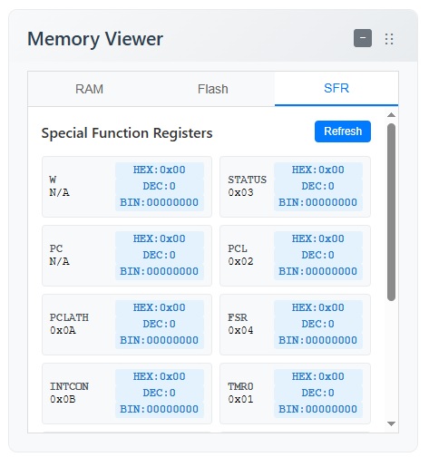The image size is (429, 457).
Task: Refresh the special function registers
Action: point(343,131)
